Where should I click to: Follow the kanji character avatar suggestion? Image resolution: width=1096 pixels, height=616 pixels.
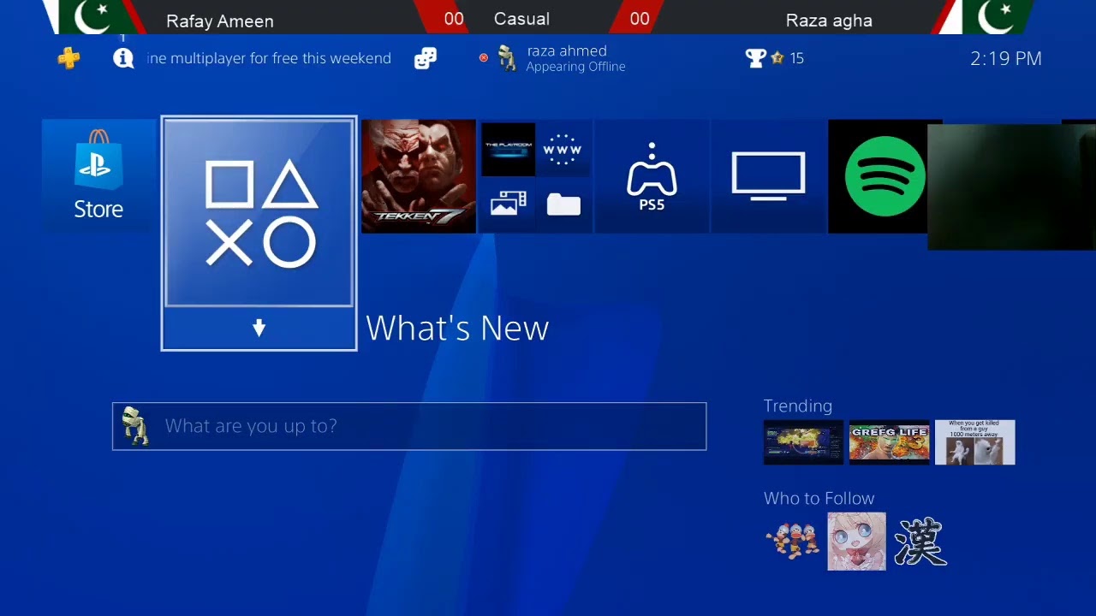(x=920, y=542)
